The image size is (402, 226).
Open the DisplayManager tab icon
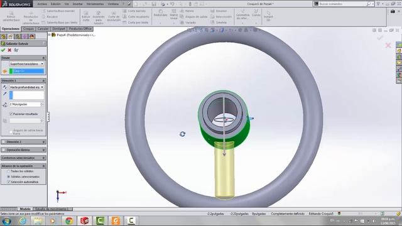click(32, 36)
